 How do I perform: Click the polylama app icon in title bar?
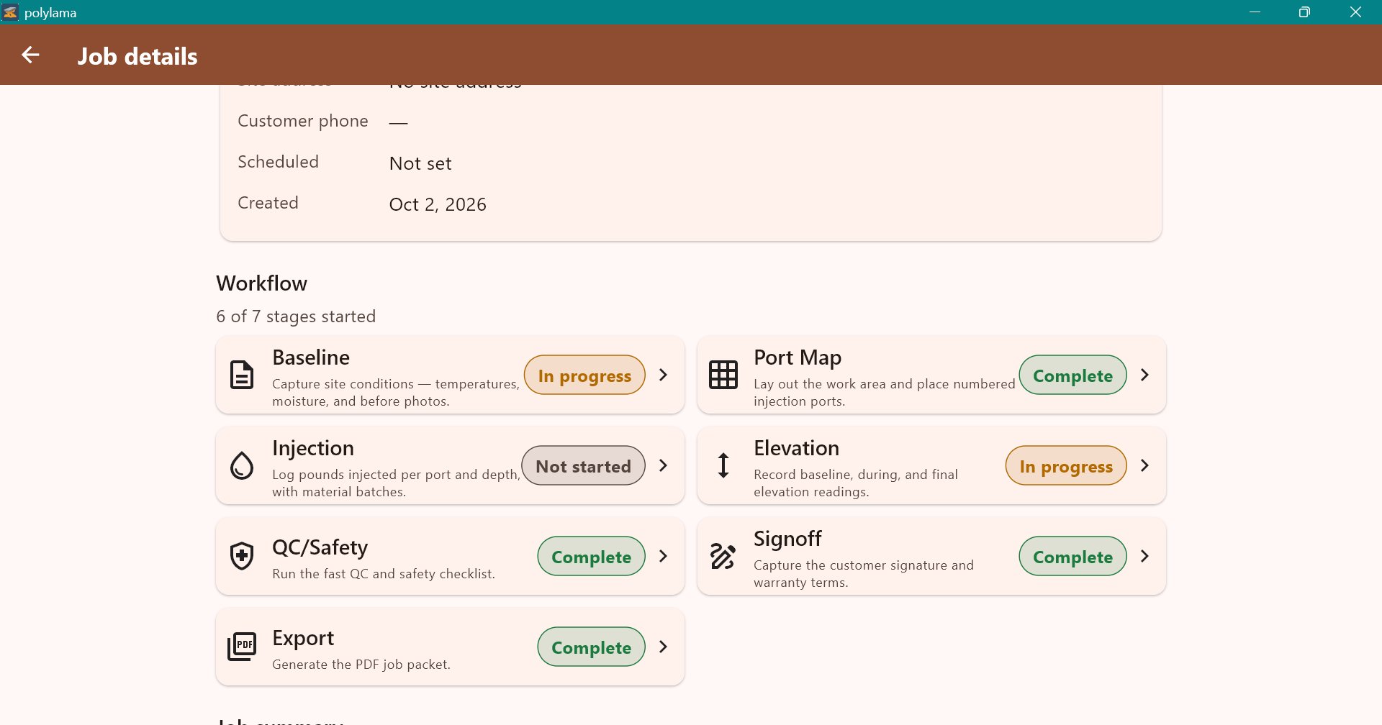(11, 12)
